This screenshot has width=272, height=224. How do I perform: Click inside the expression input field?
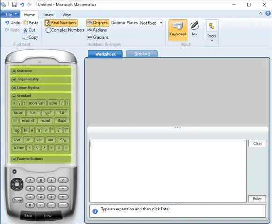point(168,171)
